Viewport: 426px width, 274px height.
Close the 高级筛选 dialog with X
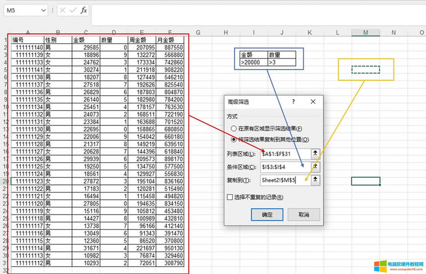click(x=313, y=102)
